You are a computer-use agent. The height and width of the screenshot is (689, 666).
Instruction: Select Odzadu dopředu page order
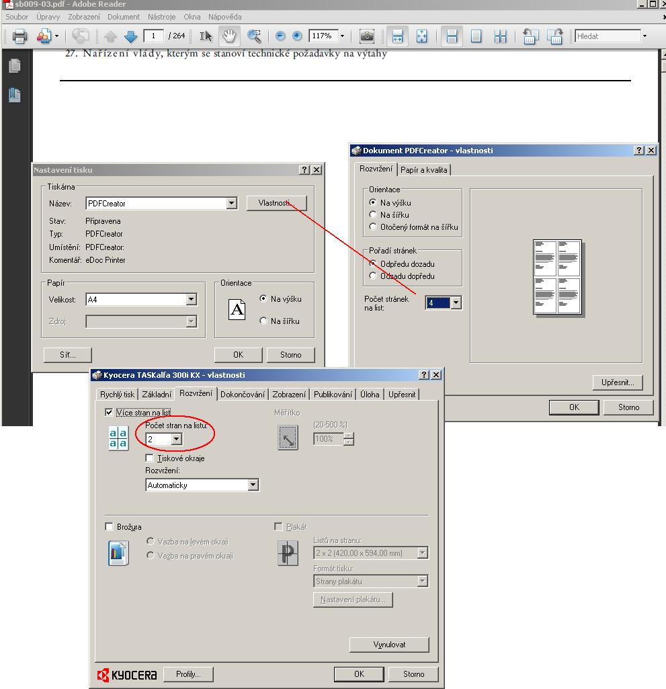click(x=373, y=276)
